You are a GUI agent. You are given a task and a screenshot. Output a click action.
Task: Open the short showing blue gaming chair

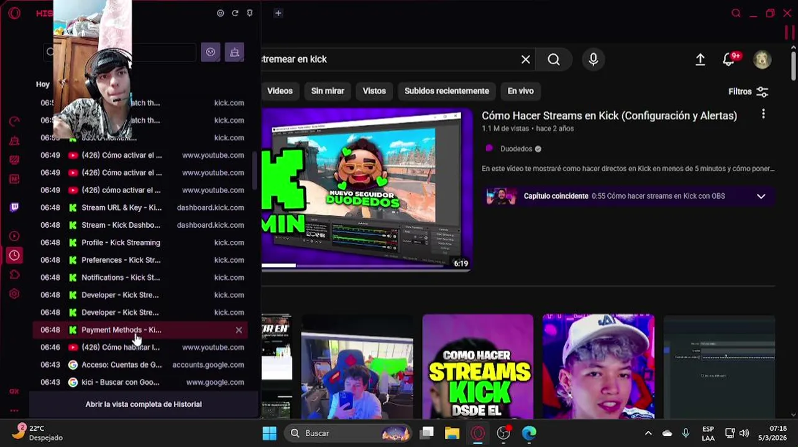pyautogui.click(x=357, y=366)
